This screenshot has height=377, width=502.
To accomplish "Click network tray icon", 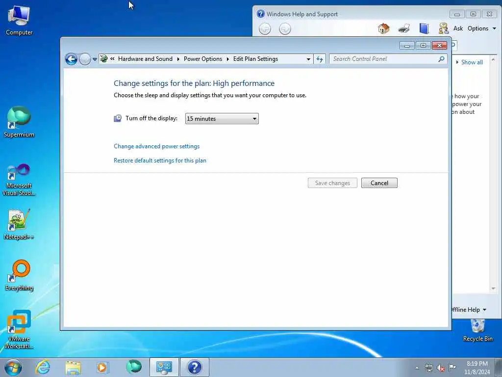I will click(x=429, y=368).
